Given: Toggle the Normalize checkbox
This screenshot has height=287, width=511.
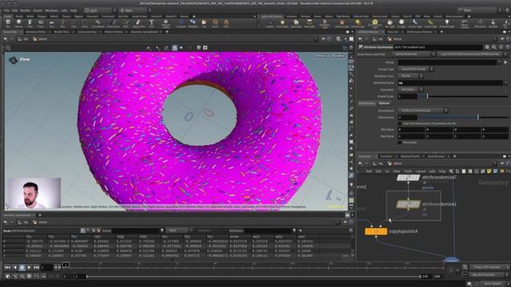Looking at the screenshot, I should click(399, 143).
